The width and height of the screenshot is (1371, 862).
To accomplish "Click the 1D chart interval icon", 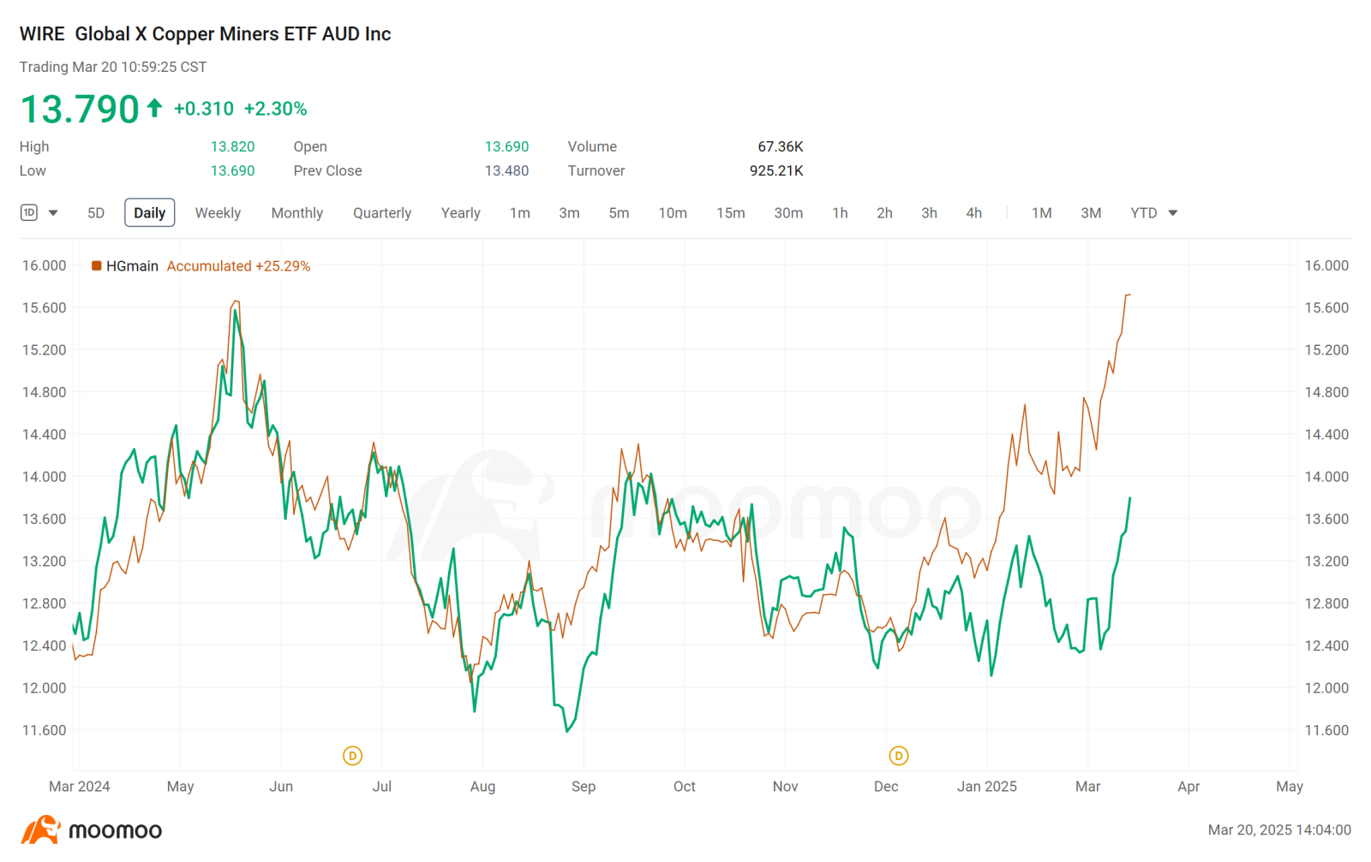I will click(29, 212).
